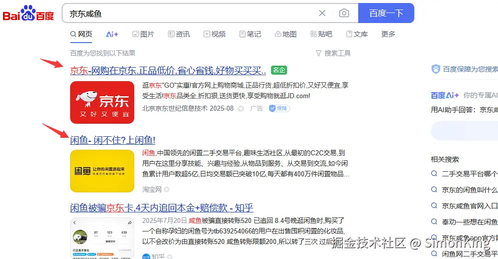The height and width of the screenshot is (259, 498).
Task: Click the yellow 闲鱼 thumbnail
Action: point(102,171)
